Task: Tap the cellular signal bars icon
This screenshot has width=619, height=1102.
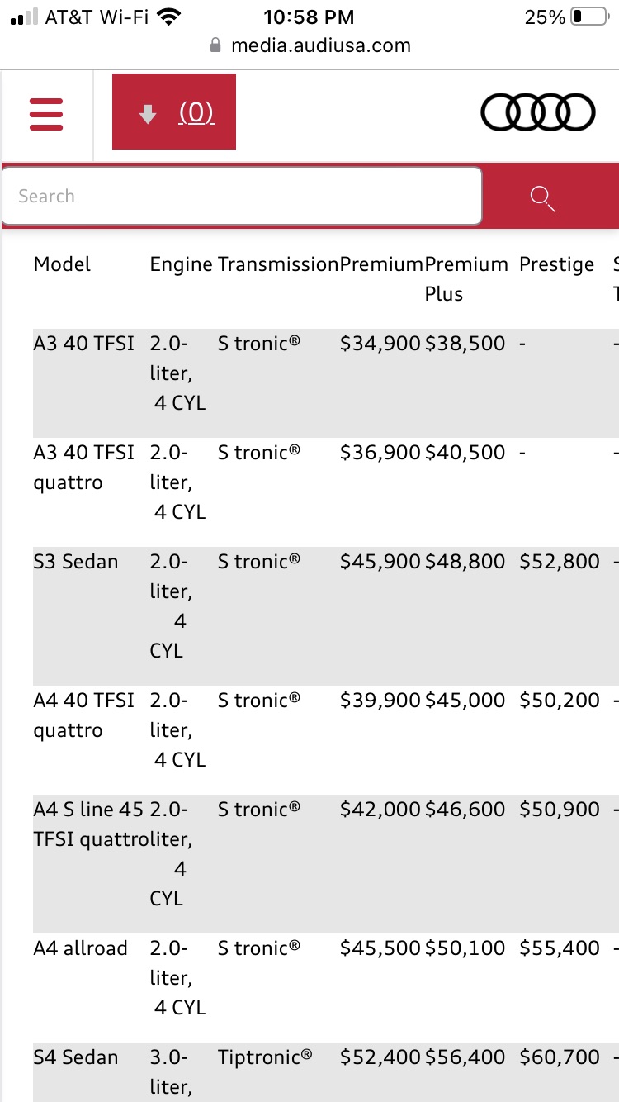Action: pos(23,17)
